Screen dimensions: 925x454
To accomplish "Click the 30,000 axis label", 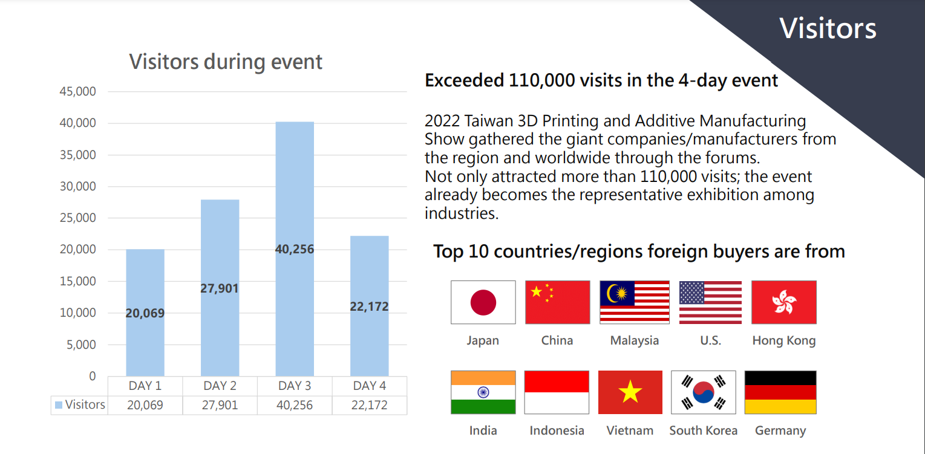I will point(77,186).
